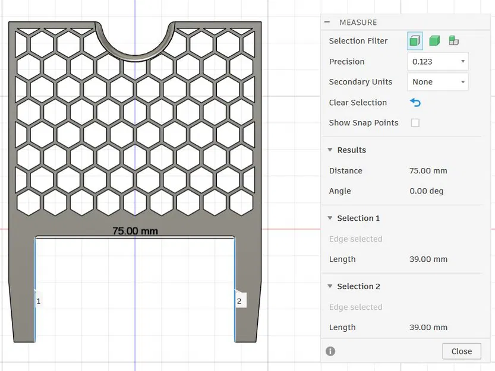The image size is (495, 371).
Task: Open the Precision dropdown showing 0.123
Action: [437, 62]
